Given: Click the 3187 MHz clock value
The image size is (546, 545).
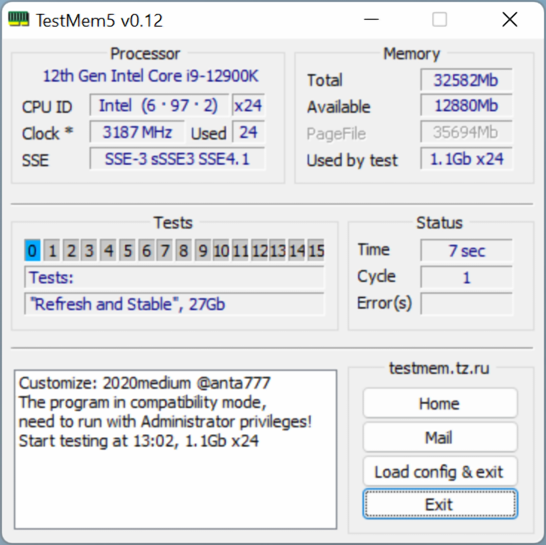Looking at the screenshot, I should pos(137,132).
